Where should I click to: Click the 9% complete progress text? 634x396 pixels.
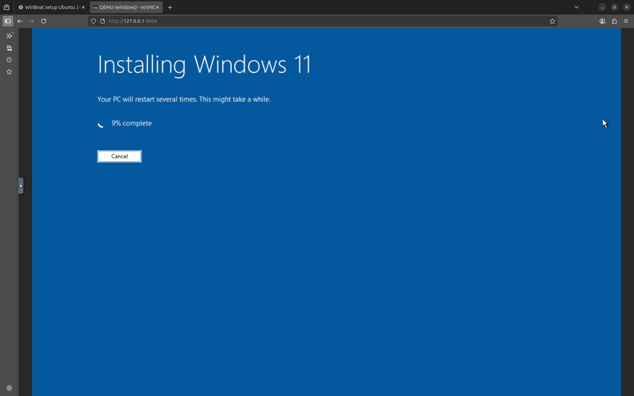[x=131, y=123]
